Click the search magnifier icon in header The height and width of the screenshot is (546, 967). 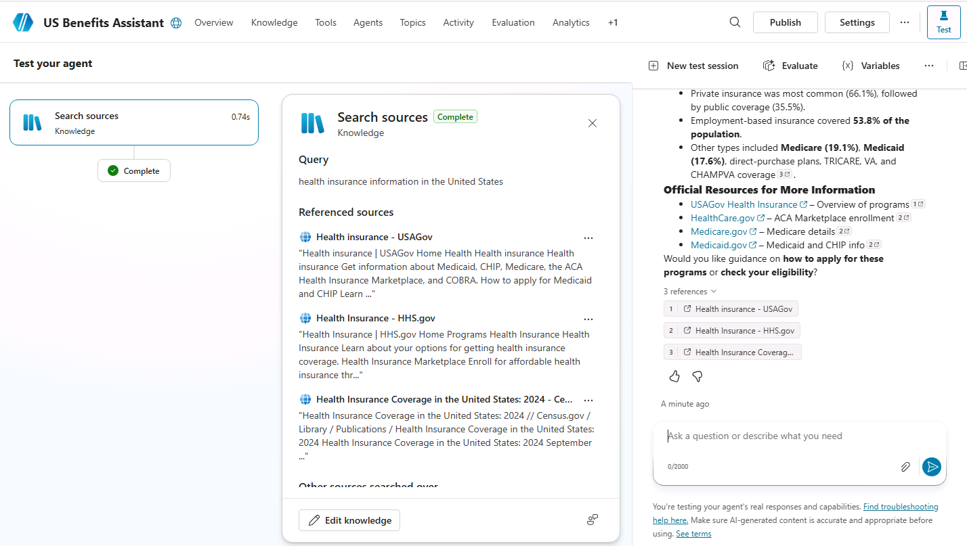(735, 22)
